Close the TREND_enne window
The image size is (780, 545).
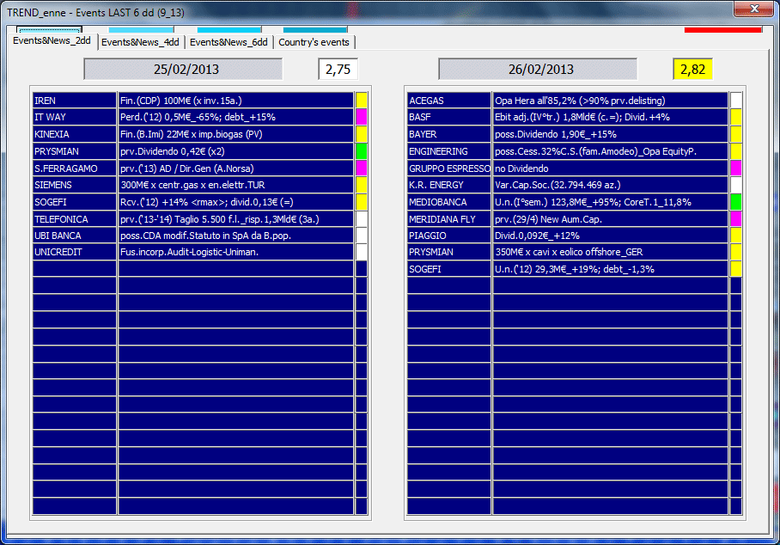point(754,9)
